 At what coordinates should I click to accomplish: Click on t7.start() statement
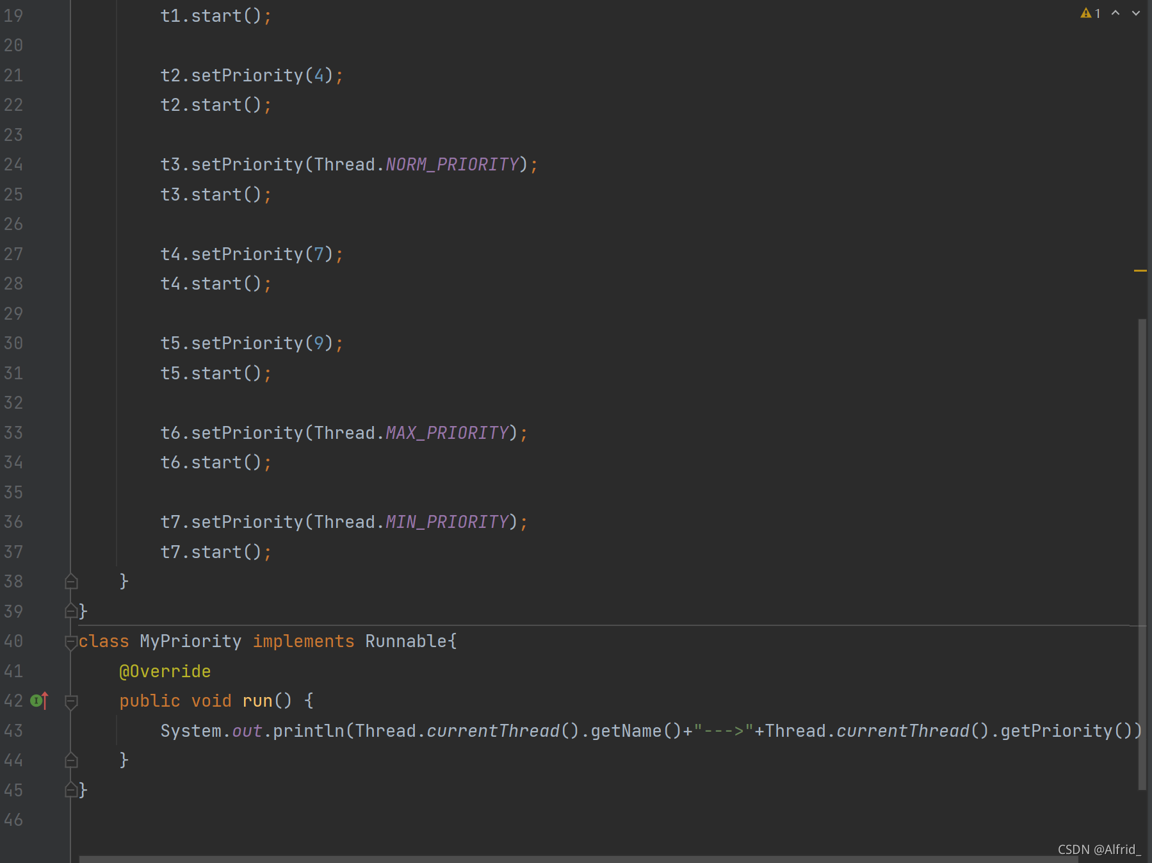(216, 552)
